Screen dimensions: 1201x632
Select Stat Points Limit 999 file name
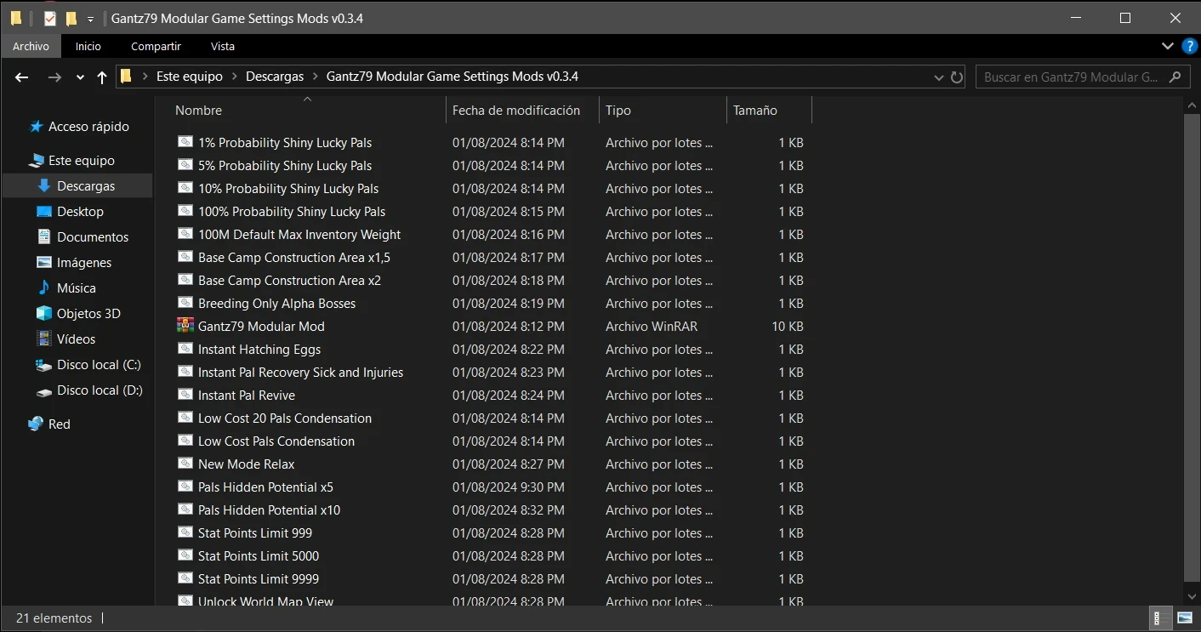(255, 533)
